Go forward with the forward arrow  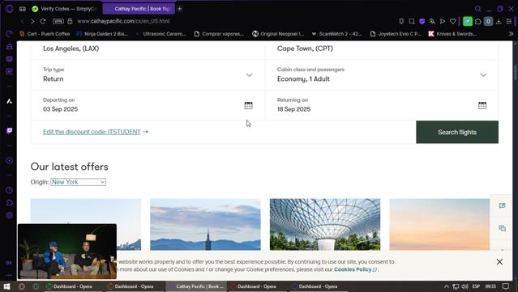coord(32,21)
